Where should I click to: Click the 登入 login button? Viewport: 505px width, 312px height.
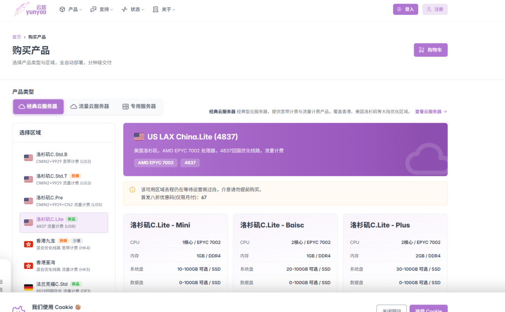click(405, 9)
